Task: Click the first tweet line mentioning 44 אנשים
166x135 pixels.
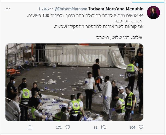Action: 85,16
